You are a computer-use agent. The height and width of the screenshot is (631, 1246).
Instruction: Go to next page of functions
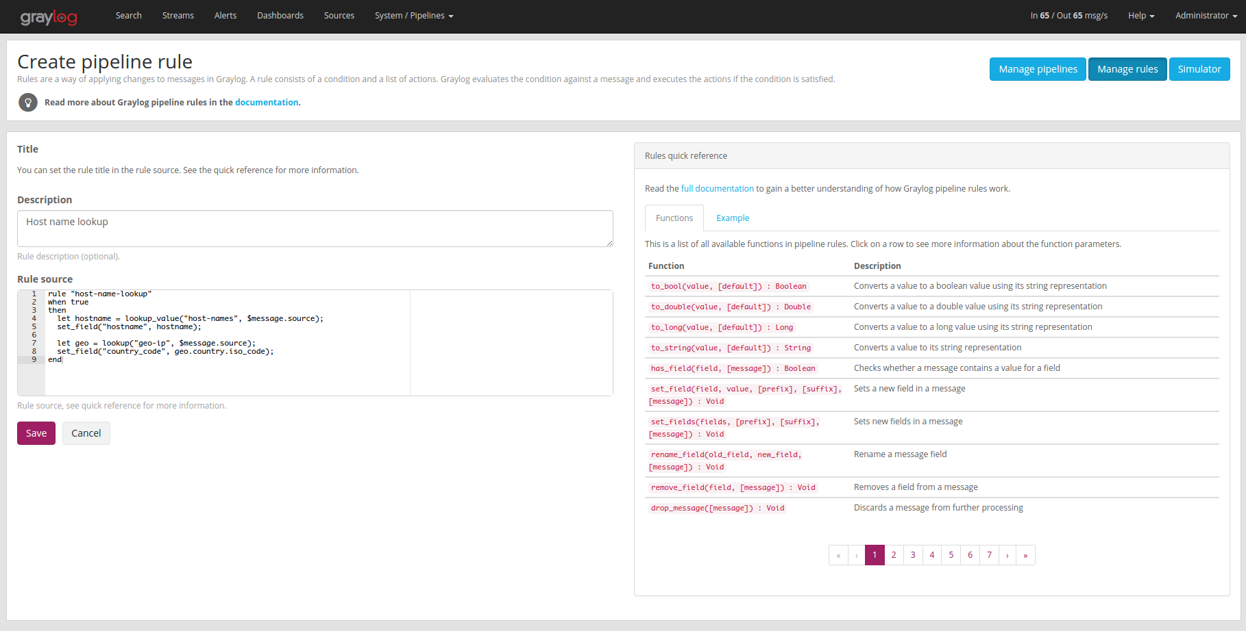coord(1007,555)
